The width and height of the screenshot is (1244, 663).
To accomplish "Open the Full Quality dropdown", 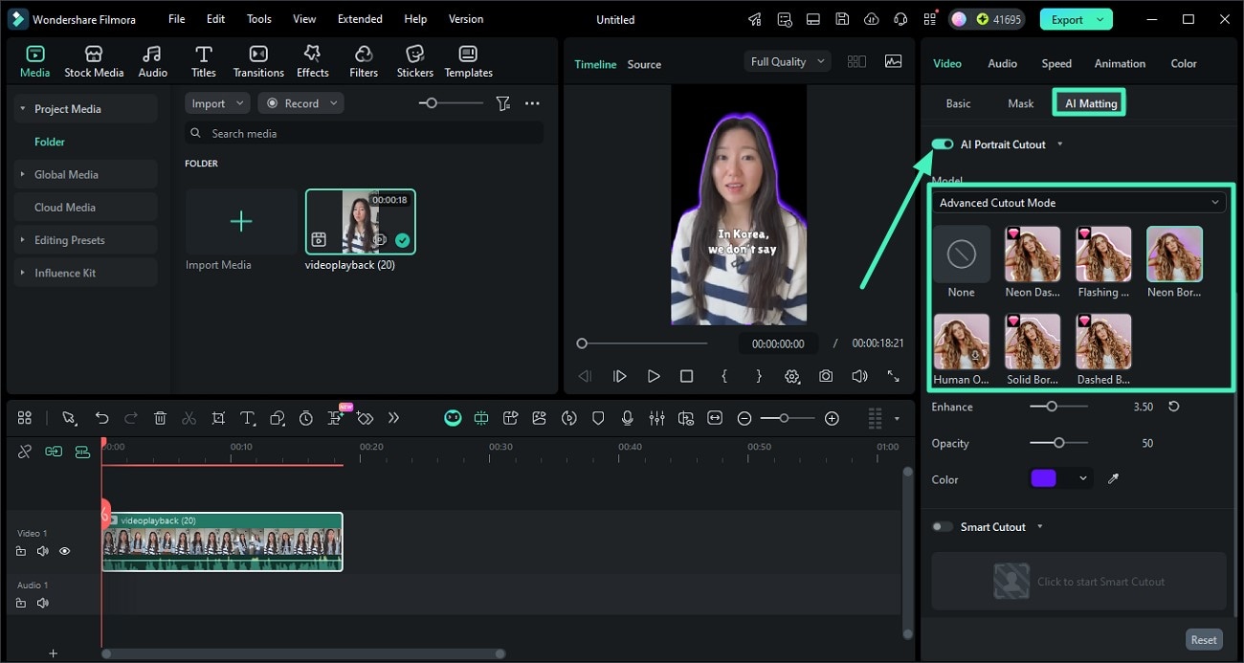I will click(786, 60).
